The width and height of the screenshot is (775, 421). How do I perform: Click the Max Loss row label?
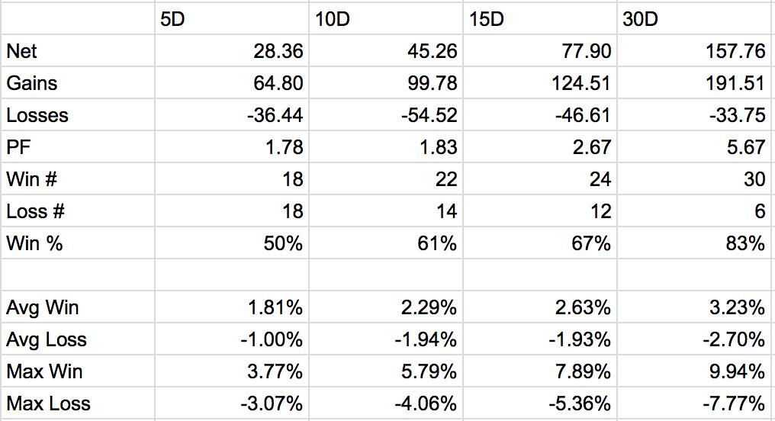click(78, 403)
